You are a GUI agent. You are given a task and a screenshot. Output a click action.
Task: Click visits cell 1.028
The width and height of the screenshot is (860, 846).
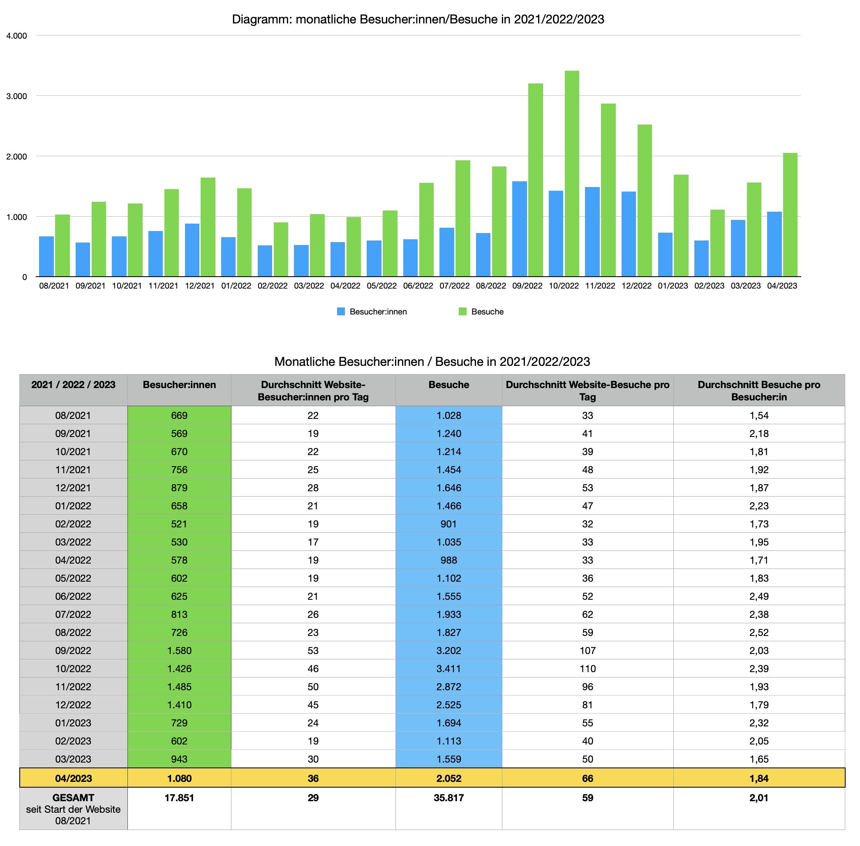pyautogui.click(x=449, y=416)
